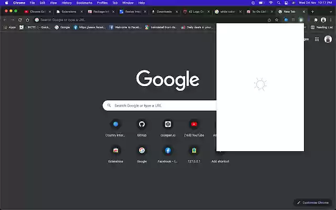Open the Extensions puzzle piece menu
Viewport: 336px width, 210px height.
(x=316, y=20)
